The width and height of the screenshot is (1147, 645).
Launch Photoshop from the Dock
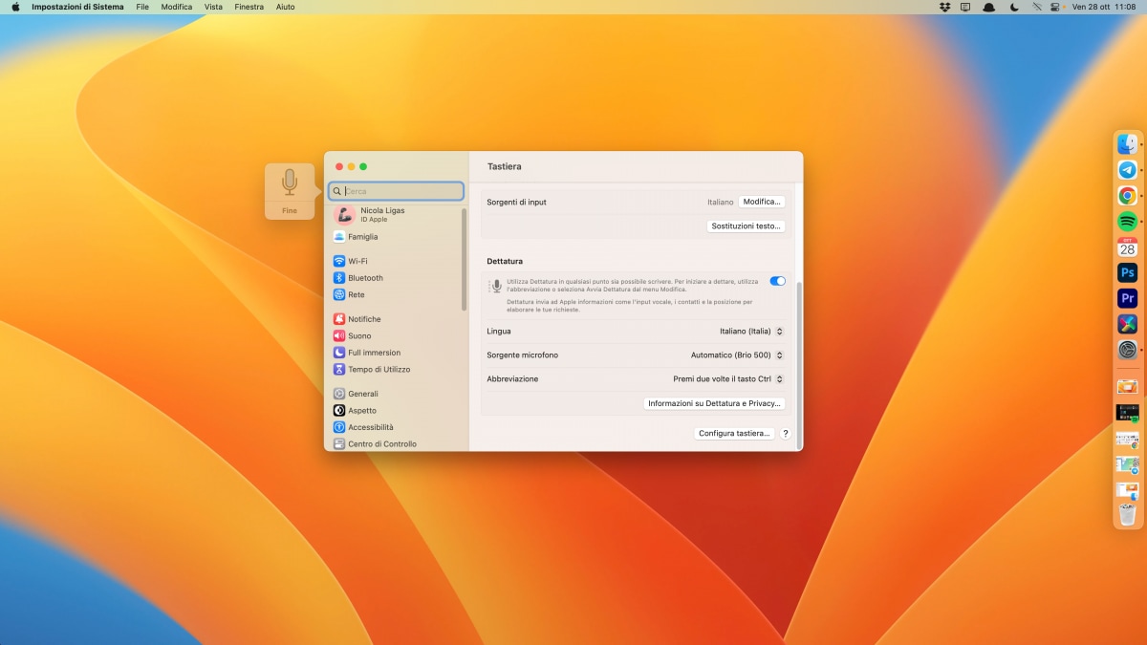pyautogui.click(x=1128, y=273)
